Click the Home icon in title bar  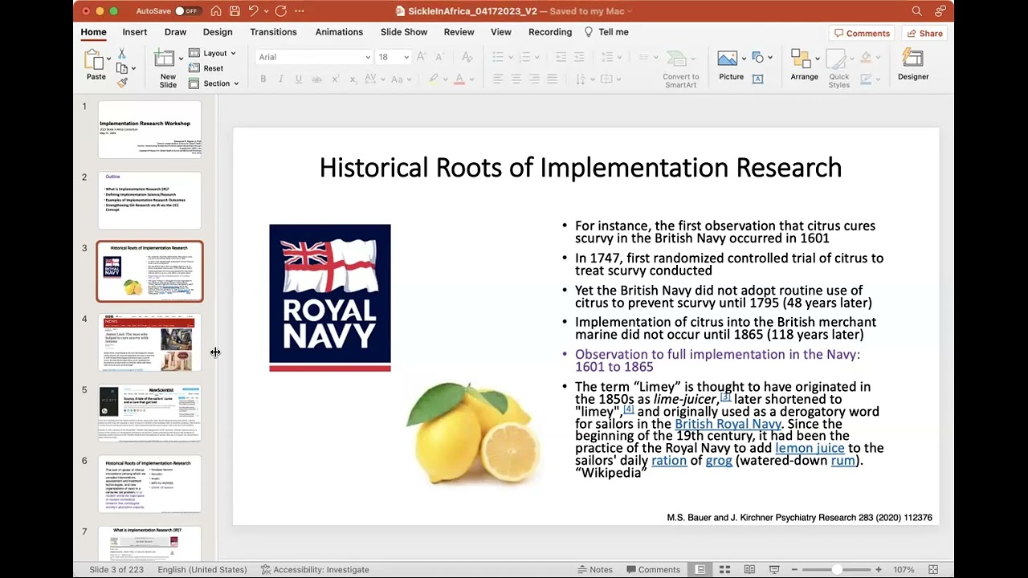216,11
